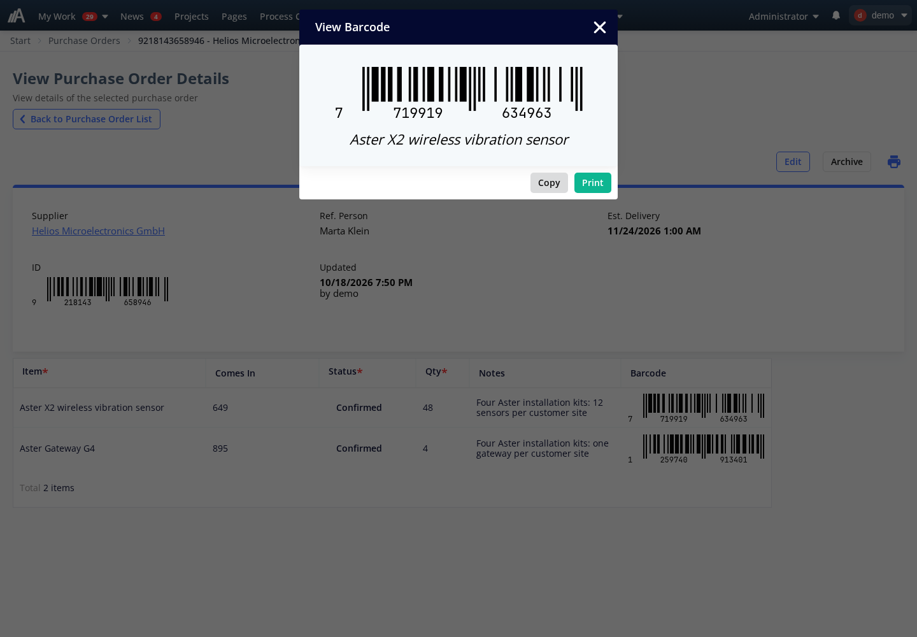This screenshot has width=917, height=637.
Task: Click the purchase order ID barcode
Action: 100,292
